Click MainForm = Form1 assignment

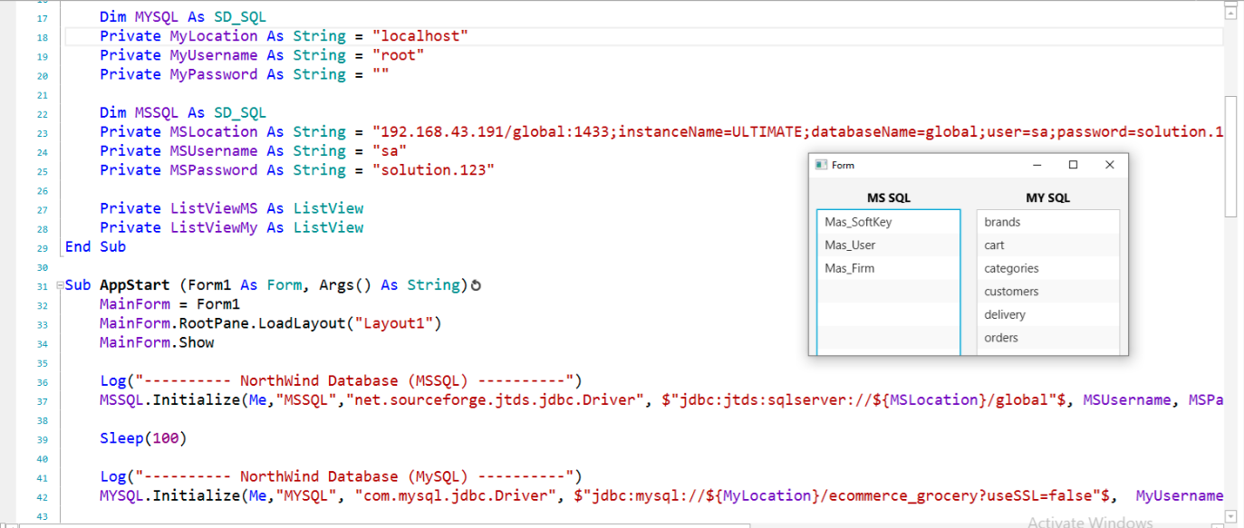point(169,304)
